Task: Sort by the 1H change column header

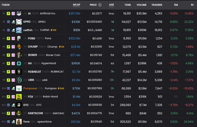Action: 192,5
